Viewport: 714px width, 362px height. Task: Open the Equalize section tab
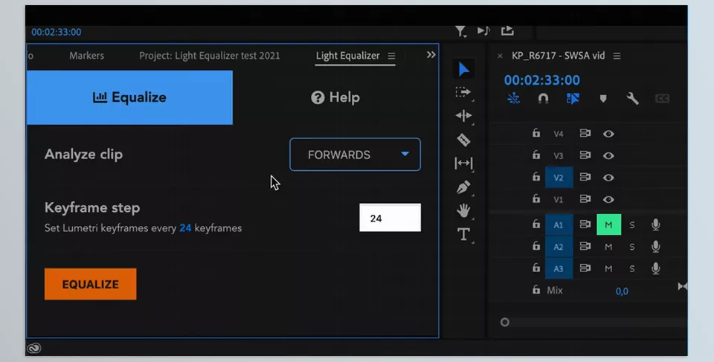click(129, 97)
